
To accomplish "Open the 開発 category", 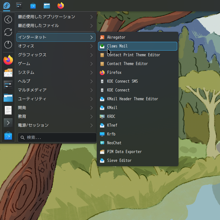I will [x=56, y=108].
